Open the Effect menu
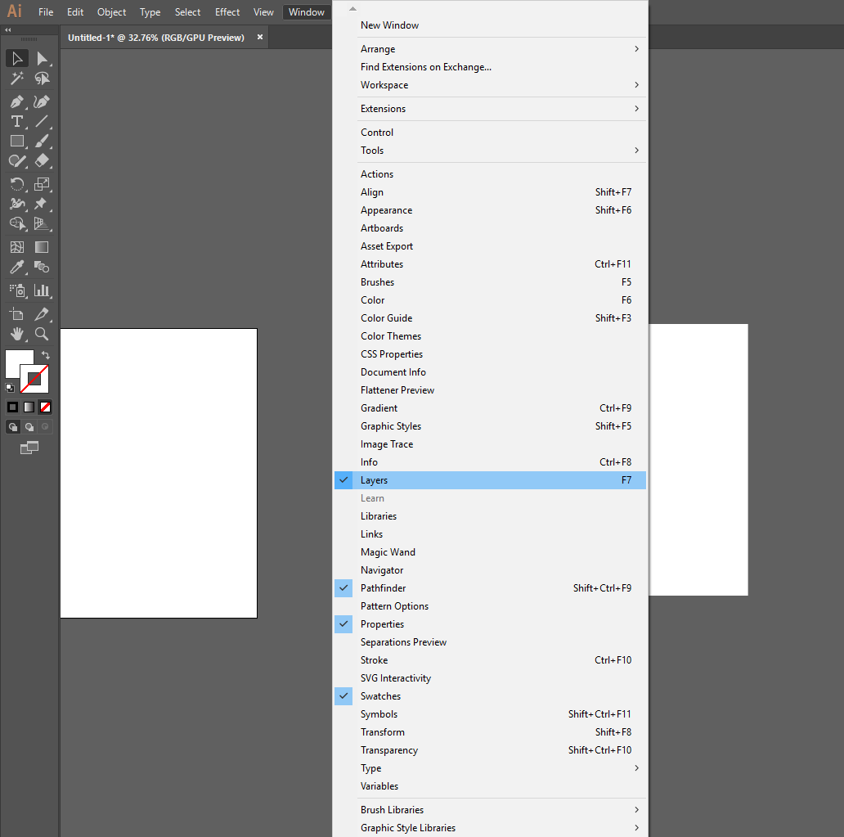 point(227,11)
